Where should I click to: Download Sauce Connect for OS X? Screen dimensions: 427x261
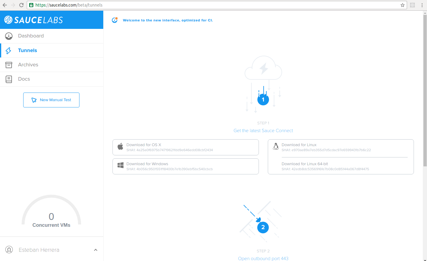point(186,147)
